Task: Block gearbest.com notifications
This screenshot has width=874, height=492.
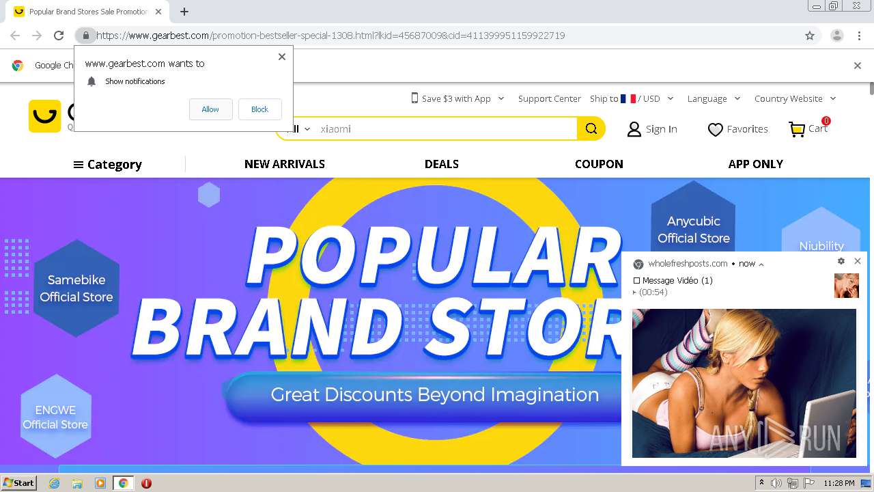Action: [x=259, y=109]
